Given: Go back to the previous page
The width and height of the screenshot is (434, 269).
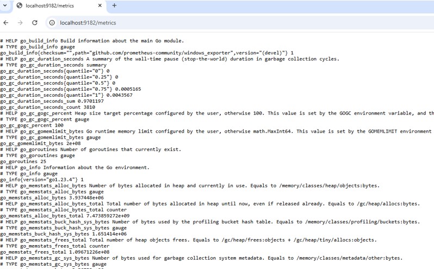Looking at the screenshot, I should (x=6, y=23).
